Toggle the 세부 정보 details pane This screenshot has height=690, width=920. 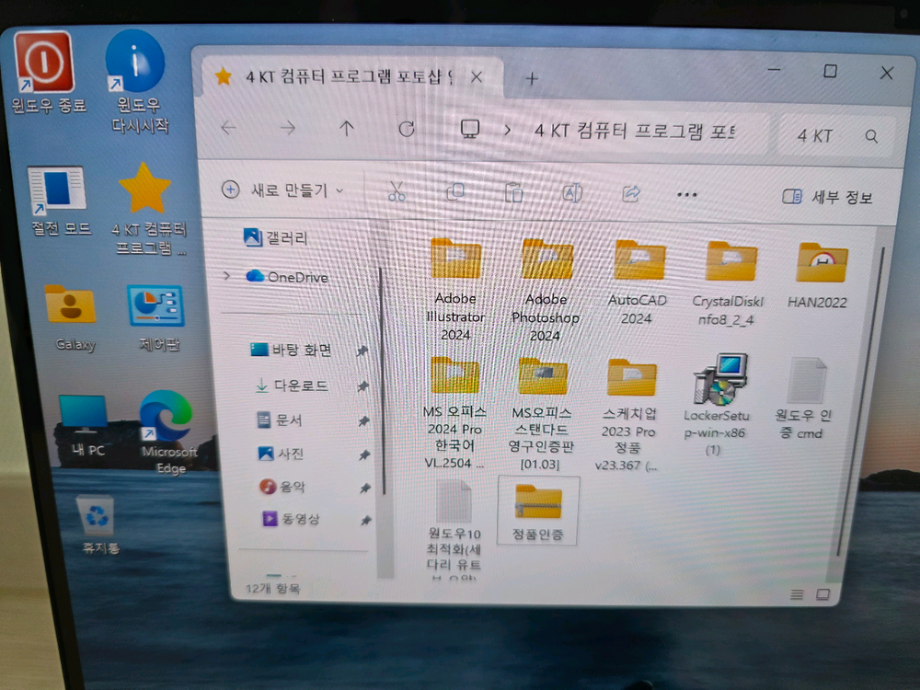(826, 195)
